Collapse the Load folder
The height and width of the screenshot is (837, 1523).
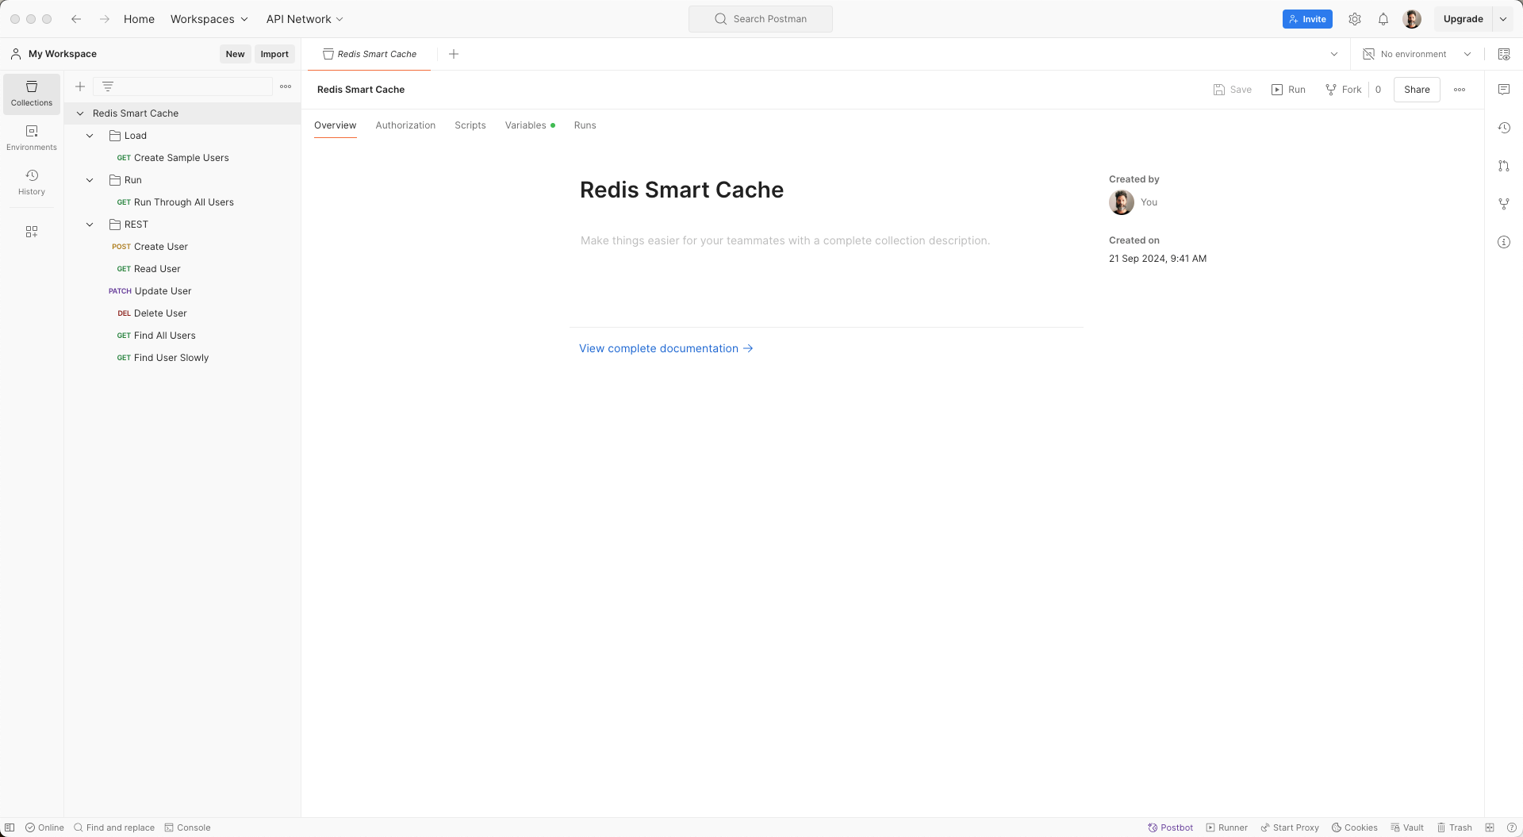tap(90, 136)
